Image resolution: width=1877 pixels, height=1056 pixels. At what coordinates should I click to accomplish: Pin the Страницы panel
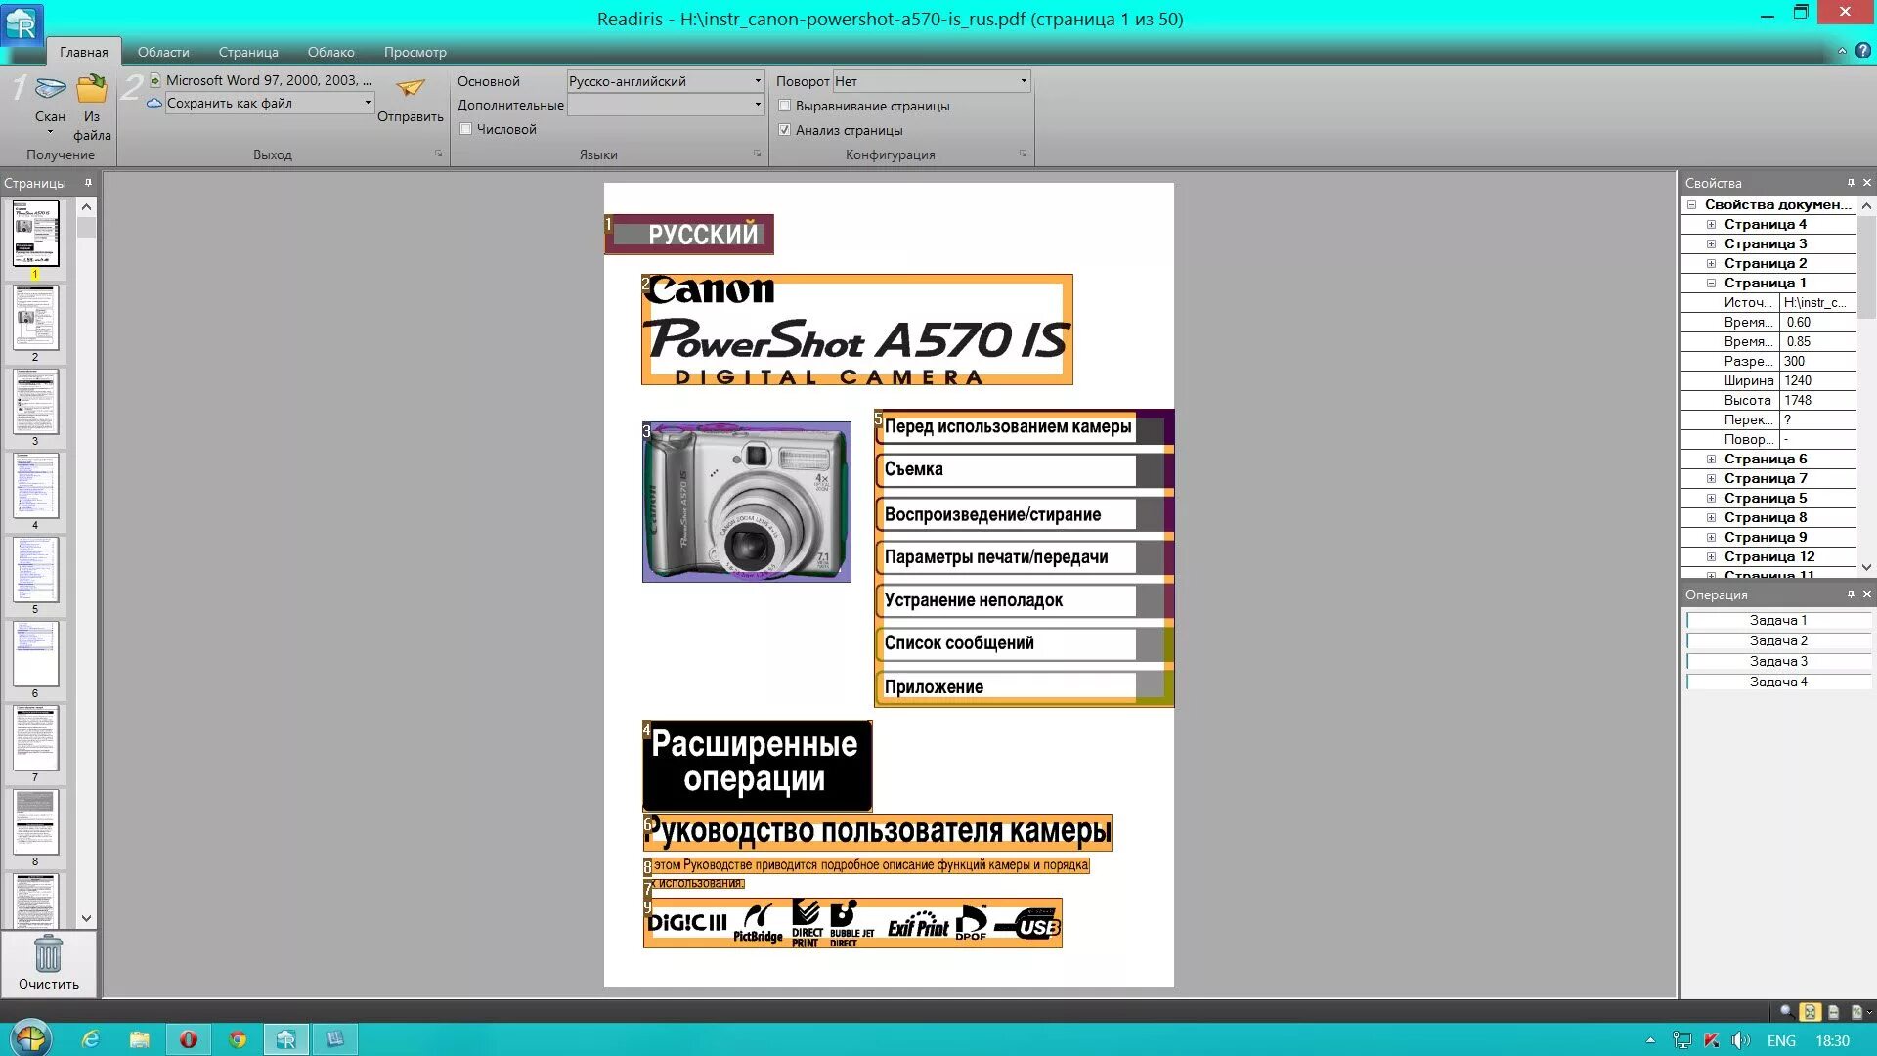[88, 183]
